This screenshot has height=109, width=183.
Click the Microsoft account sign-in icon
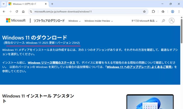click(172, 21)
